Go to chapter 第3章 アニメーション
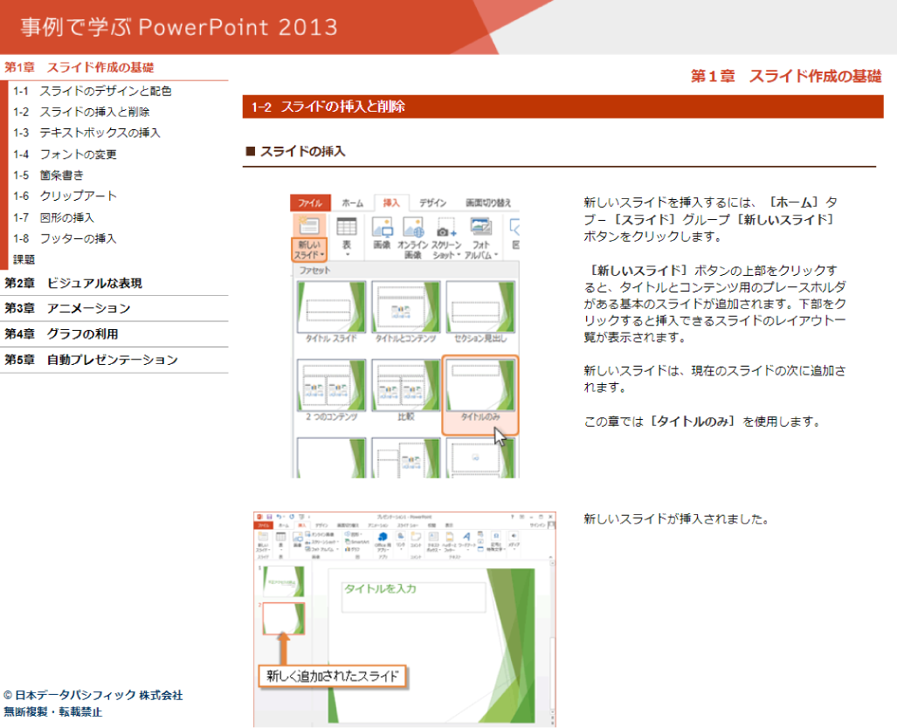This screenshot has height=728, width=897. [67, 308]
